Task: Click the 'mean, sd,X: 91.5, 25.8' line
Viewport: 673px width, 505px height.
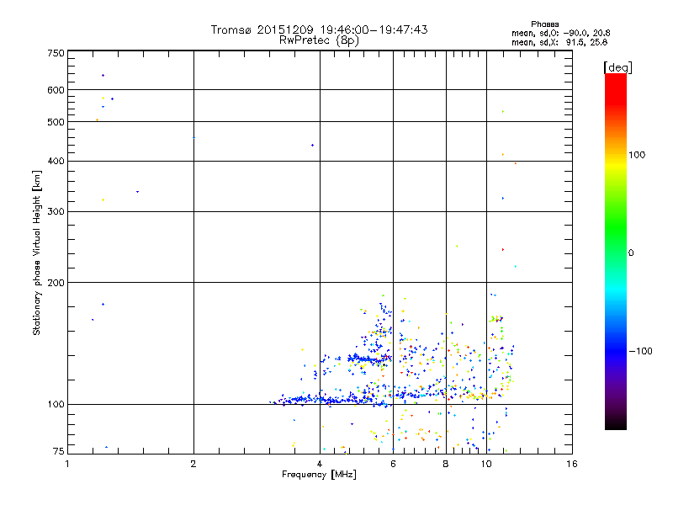Action: click(559, 42)
